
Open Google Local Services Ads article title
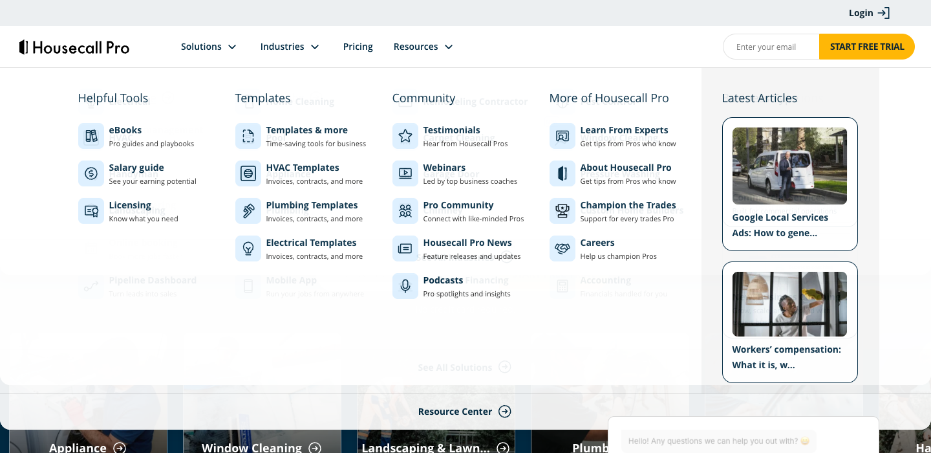780,225
